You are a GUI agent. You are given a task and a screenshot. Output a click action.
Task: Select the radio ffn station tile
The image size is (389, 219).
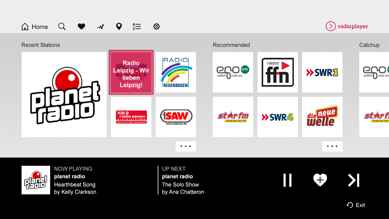(x=277, y=72)
